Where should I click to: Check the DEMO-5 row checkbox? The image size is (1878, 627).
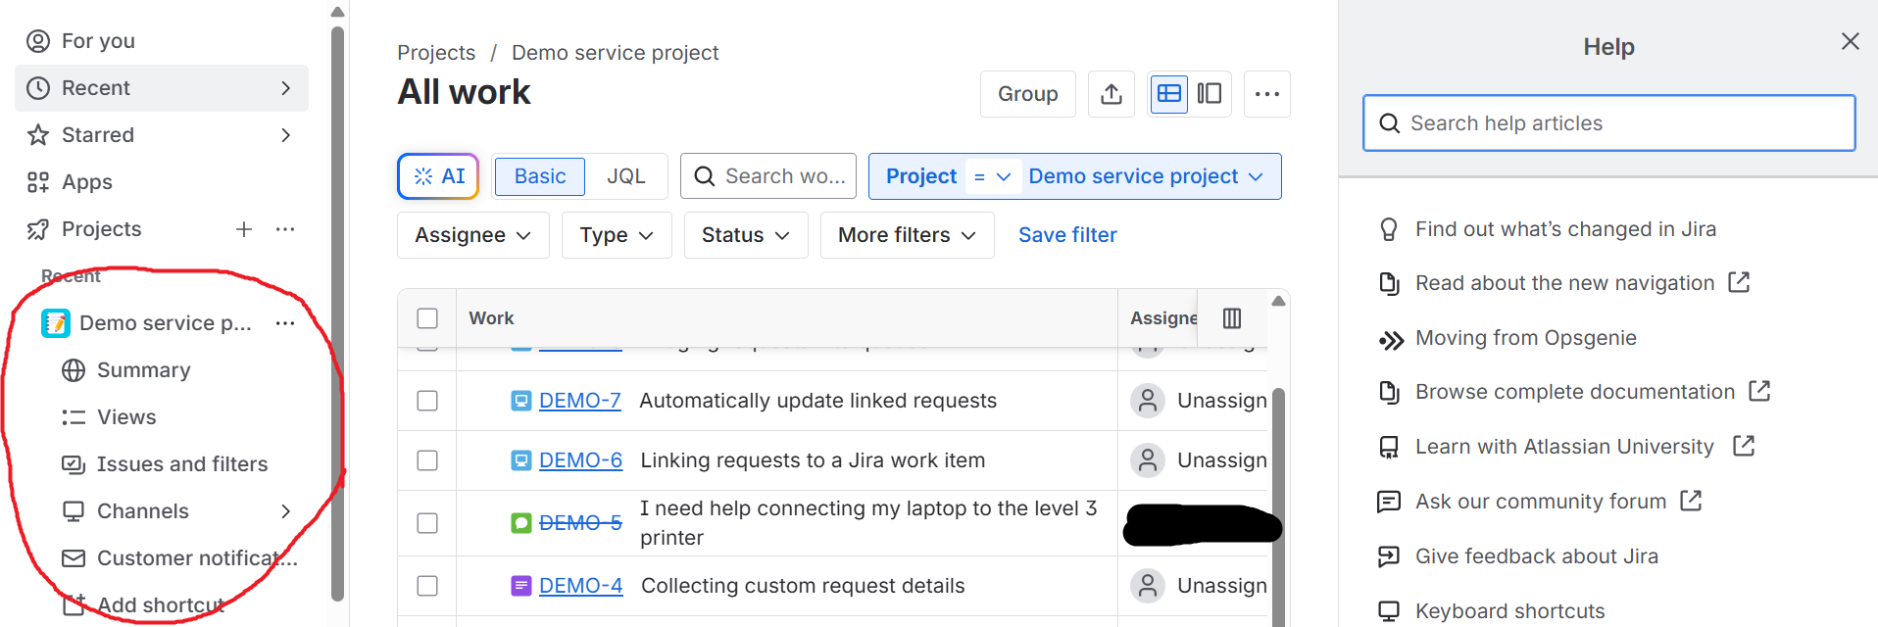click(x=427, y=523)
